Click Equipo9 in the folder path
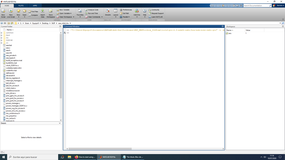The height and width of the screenshot is (160, 285). click(x=35, y=23)
